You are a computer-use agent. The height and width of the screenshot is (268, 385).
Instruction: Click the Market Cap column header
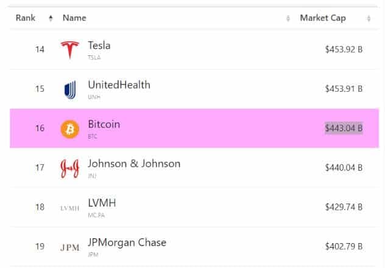[323, 18]
